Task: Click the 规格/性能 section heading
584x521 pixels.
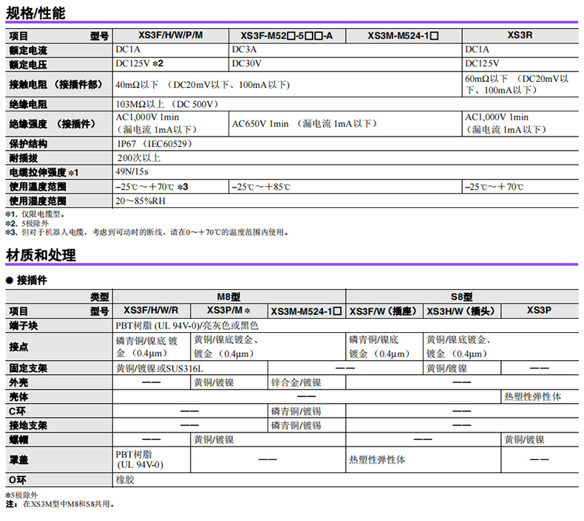Action: (x=35, y=13)
